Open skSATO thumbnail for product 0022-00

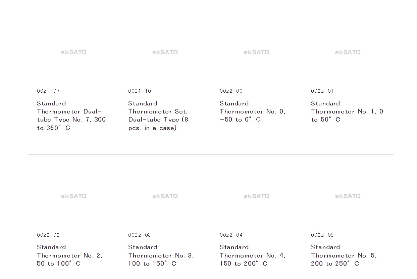[x=256, y=52]
